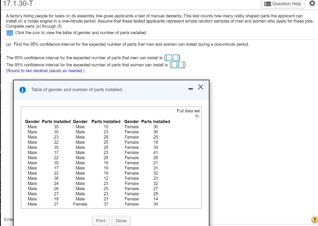Click the table icon to view data
The image size is (318, 226).
point(10,33)
